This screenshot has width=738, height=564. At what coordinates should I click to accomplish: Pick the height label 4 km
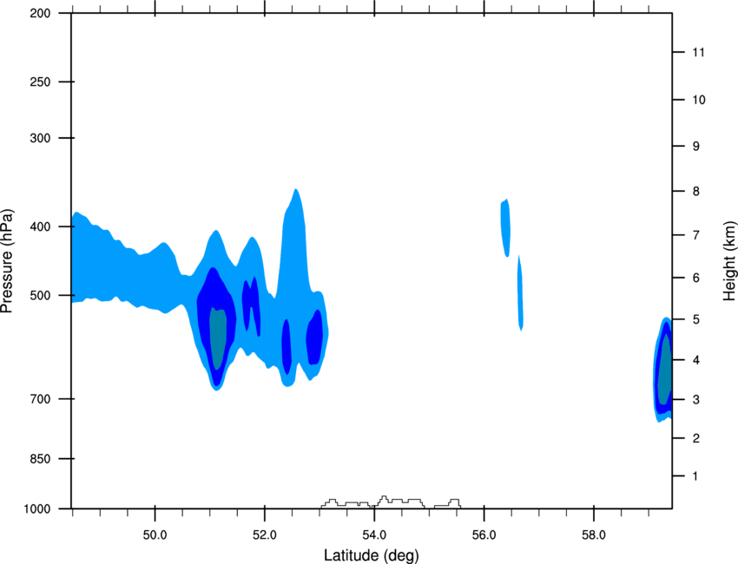[x=696, y=360]
